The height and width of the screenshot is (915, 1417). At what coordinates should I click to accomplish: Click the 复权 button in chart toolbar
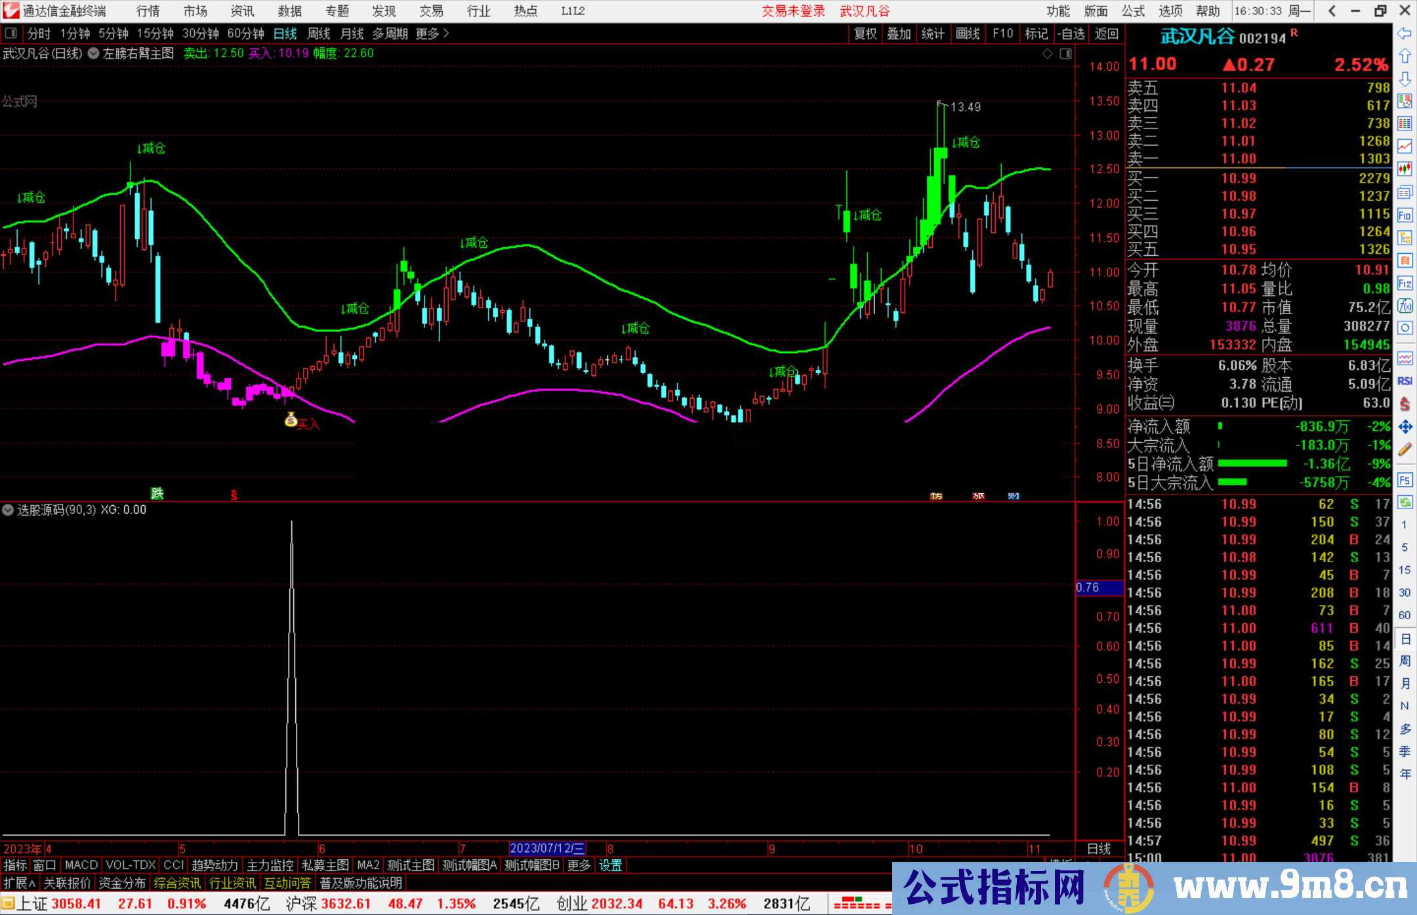click(x=865, y=33)
